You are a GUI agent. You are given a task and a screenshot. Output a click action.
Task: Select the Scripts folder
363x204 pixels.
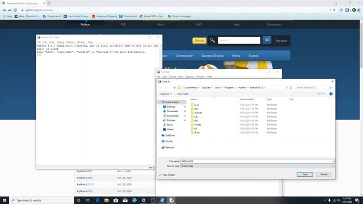click(x=197, y=125)
